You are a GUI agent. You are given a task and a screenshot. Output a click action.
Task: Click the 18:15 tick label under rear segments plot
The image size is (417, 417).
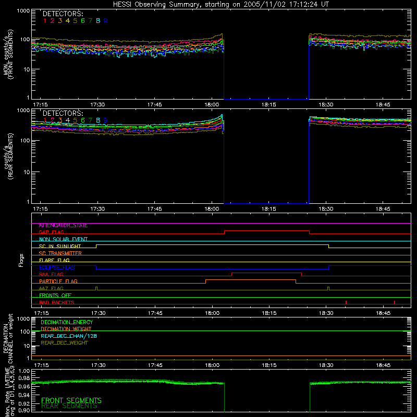coord(269,209)
